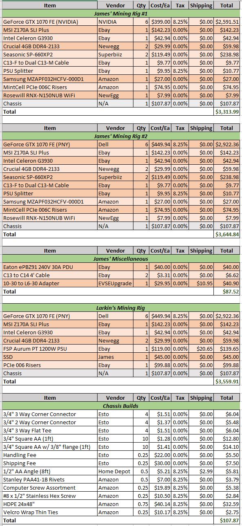The height and width of the screenshot is (526, 242).
Task: Click Larkin's rig total $3,559.91
Action: coord(227,381)
